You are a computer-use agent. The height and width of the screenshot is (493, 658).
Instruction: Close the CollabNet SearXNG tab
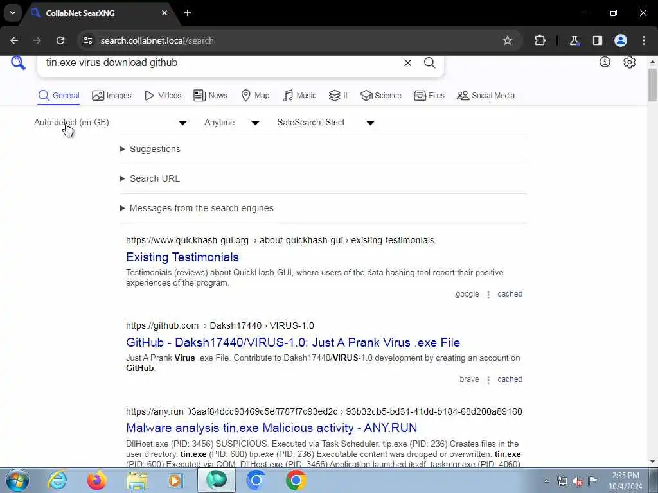pos(164,13)
